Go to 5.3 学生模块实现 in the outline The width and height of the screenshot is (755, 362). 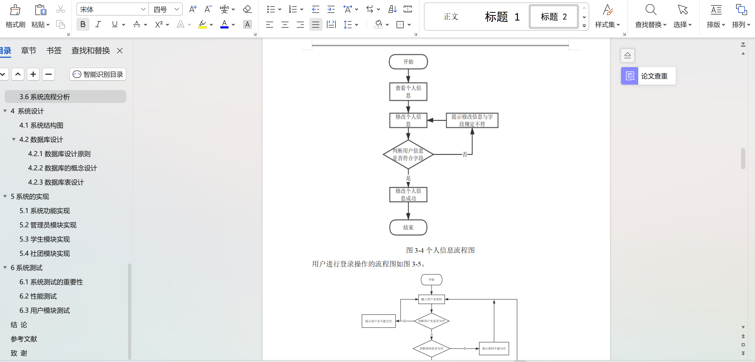[x=45, y=239]
